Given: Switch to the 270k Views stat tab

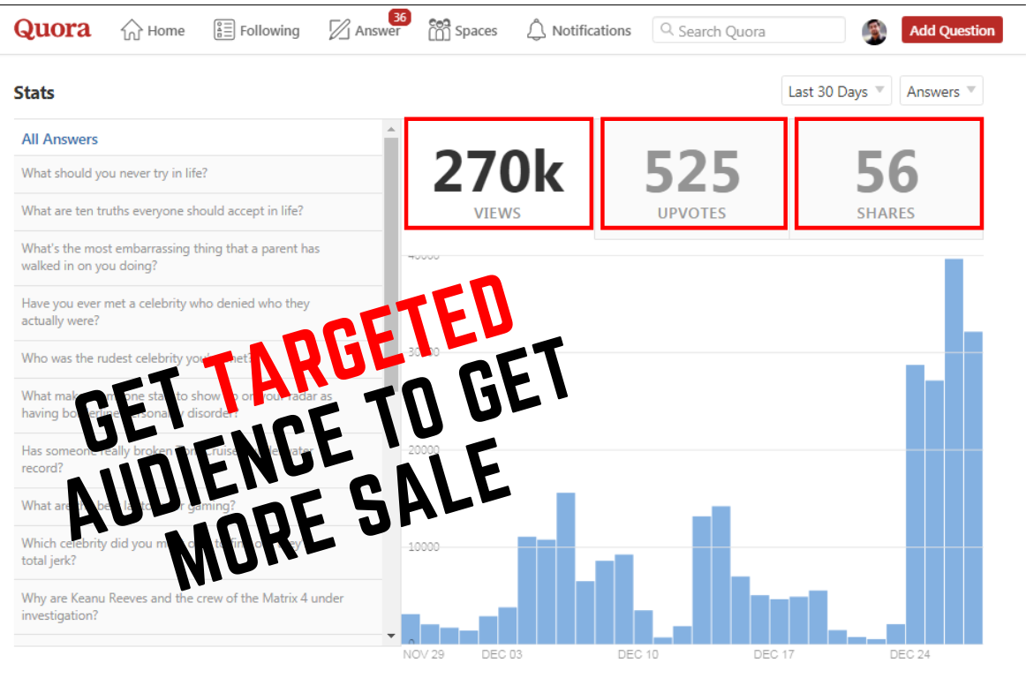Looking at the screenshot, I should click(x=498, y=173).
